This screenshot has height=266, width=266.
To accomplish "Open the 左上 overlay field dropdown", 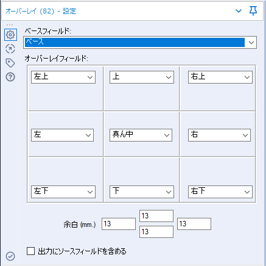I will pyautogui.click(x=63, y=77).
